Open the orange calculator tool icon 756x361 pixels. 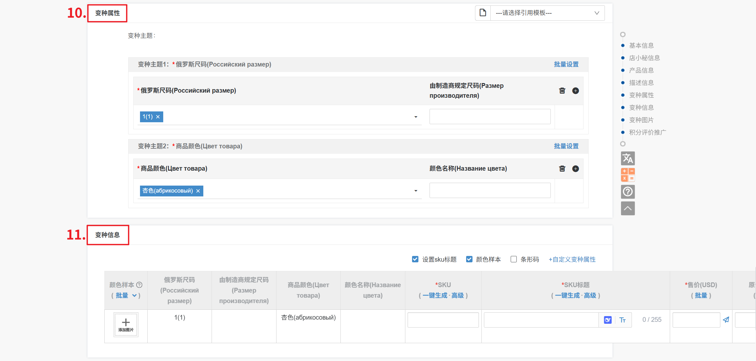(627, 175)
